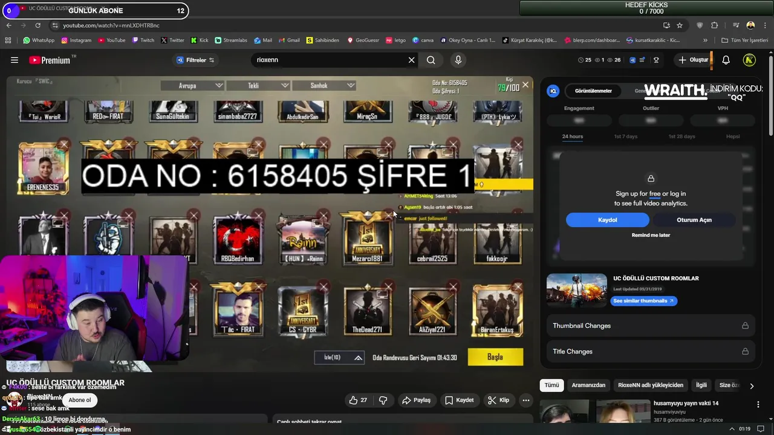Go back to the previous browser page
This screenshot has width=774, height=435.
click(8, 25)
